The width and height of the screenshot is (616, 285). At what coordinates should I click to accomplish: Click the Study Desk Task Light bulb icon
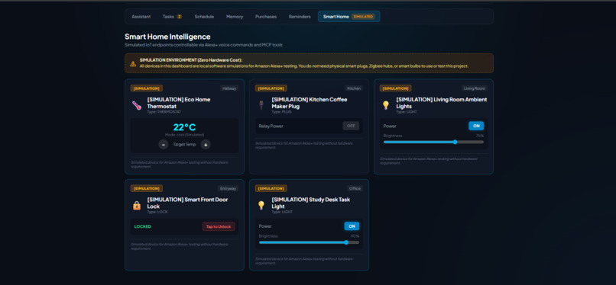click(261, 206)
